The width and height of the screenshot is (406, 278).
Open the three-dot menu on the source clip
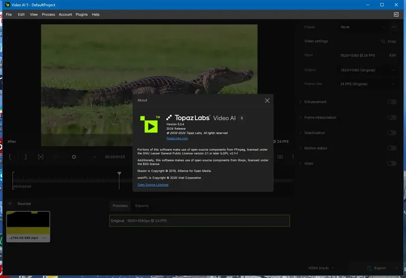(x=44, y=238)
